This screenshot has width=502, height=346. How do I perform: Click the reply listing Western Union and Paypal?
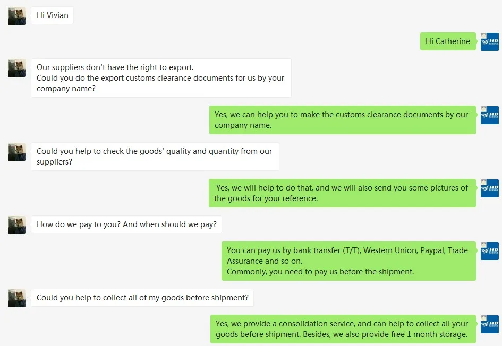(x=348, y=261)
